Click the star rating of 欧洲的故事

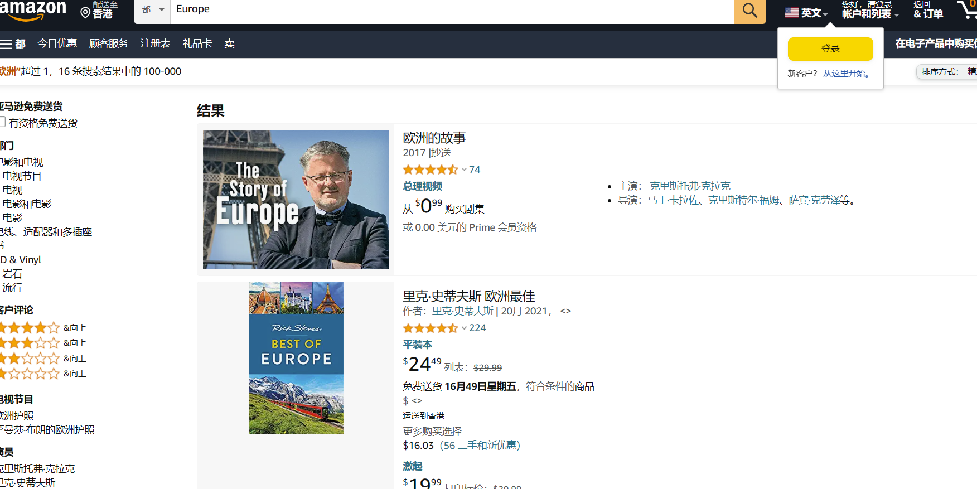click(x=431, y=170)
